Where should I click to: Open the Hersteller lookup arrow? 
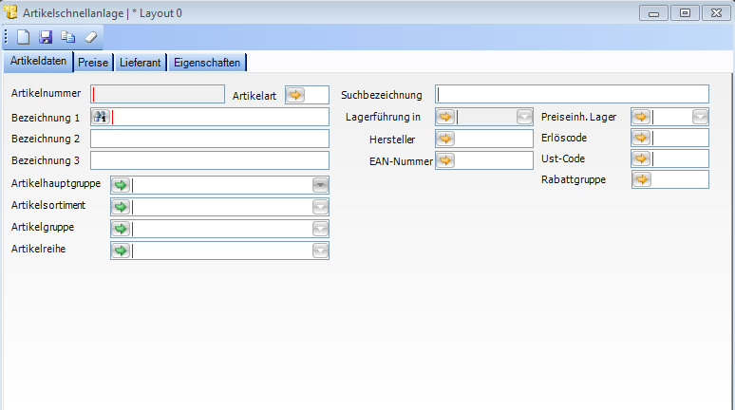445,139
